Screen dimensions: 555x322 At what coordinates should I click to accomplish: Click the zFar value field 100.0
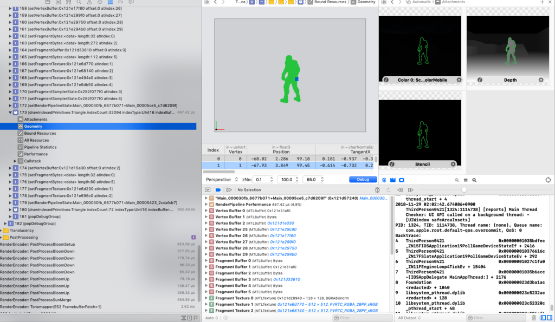(286, 180)
